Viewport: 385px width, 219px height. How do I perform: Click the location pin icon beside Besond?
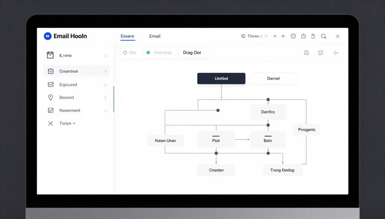click(x=50, y=98)
